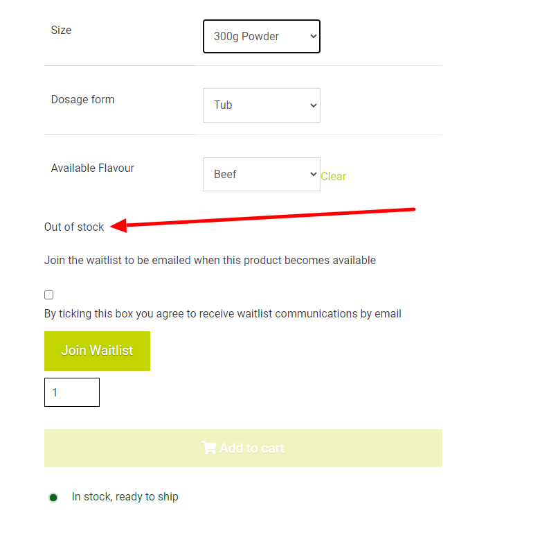Image resolution: width=558 pixels, height=533 pixels.
Task: Click the green in-stock status dot
Action: coord(53,498)
